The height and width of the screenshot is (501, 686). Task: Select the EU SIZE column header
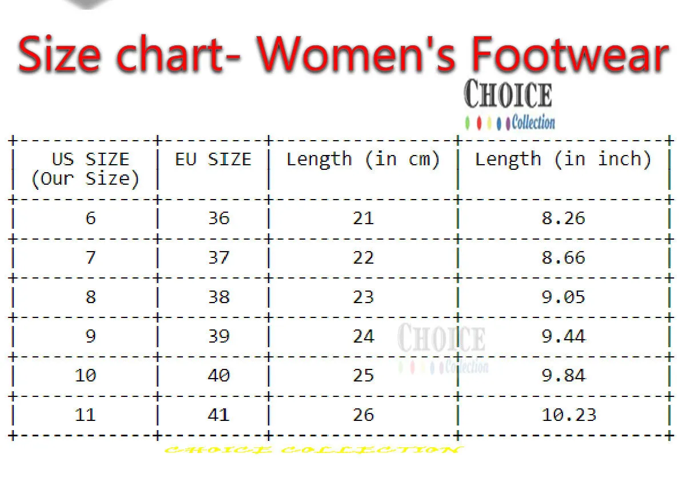pos(213,159)
